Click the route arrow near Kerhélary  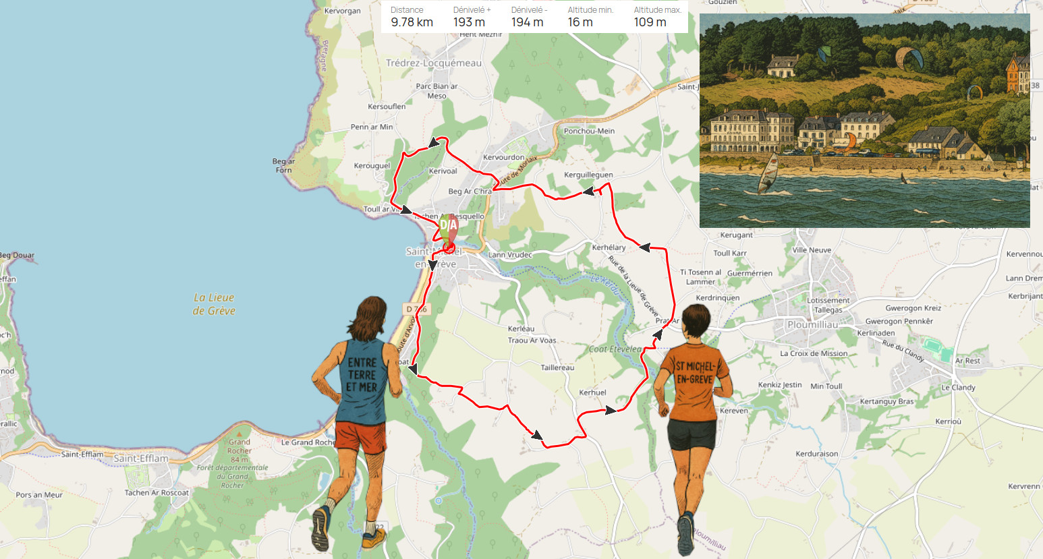point(644,247)
